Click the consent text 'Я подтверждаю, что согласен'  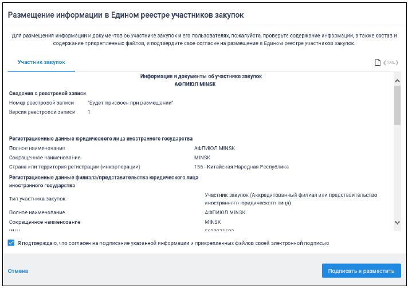point(172,243)
